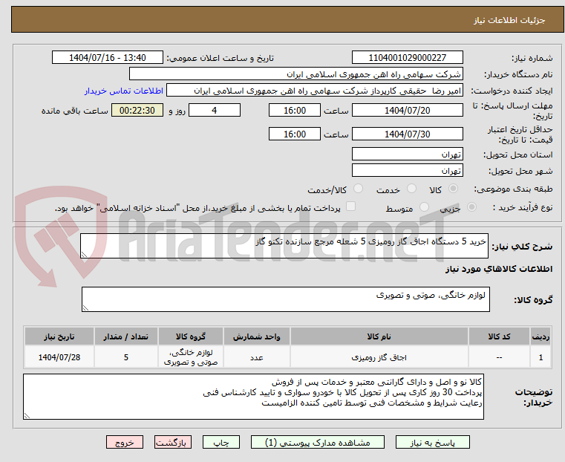Click the deadline date 1404/07/20 field
565x462 pixels.
407,110
